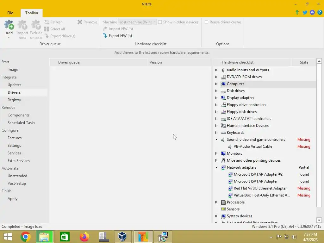The image size is (324, 243).
Task: Click the State column header
Action: tap(304, 62)
